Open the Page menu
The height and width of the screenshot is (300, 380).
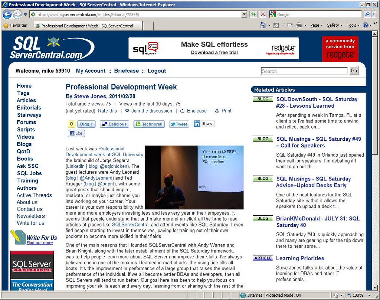tap(316, 25)
